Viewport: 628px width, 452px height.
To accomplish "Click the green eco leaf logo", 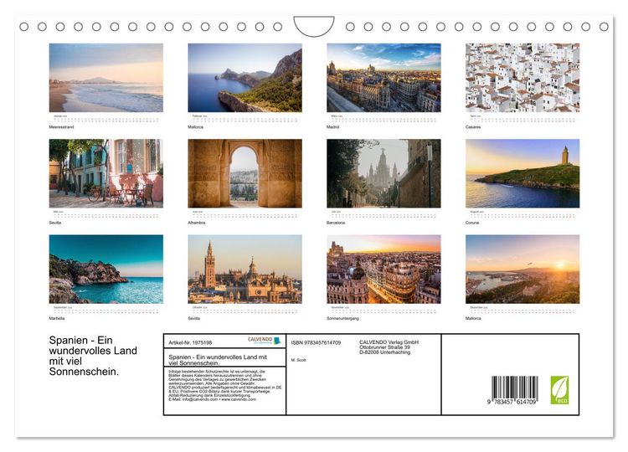I will (559, 390).
